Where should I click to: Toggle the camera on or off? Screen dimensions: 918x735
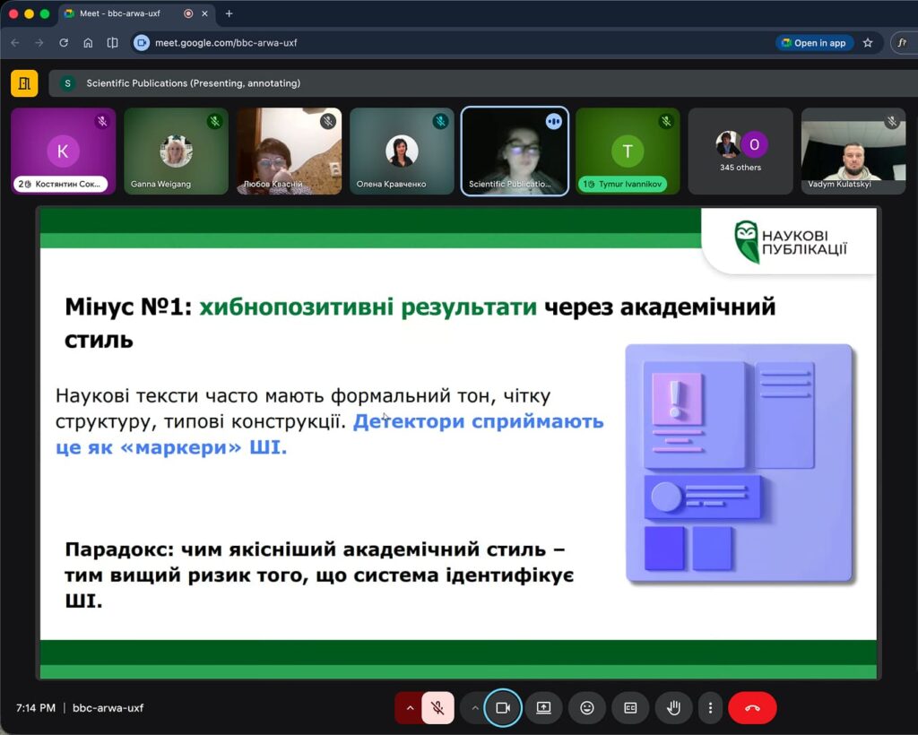tap(502, 707)
